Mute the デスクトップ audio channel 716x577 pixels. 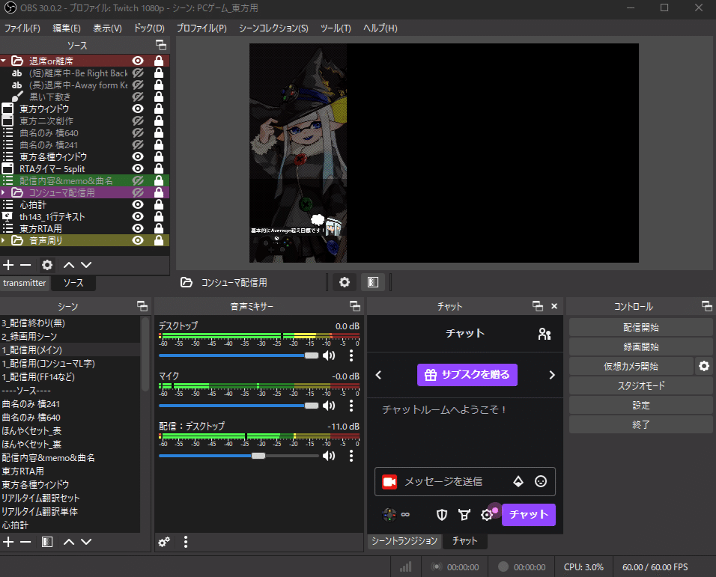329,355
